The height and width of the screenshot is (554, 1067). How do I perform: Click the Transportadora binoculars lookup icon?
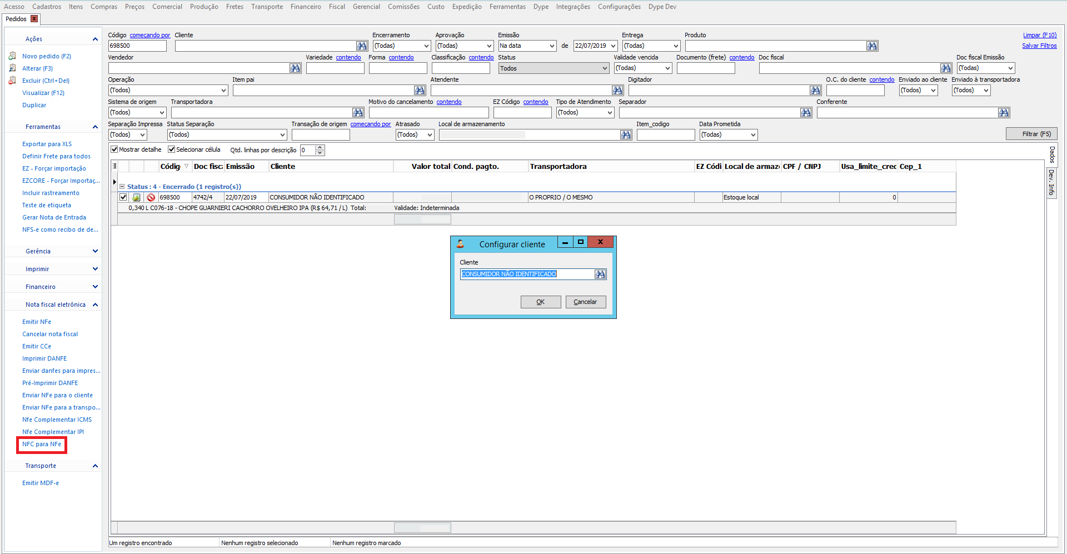pyautogui.click(x=358, y=113)
